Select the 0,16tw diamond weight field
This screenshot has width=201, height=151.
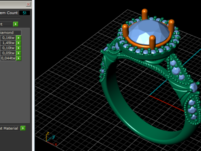8,38
